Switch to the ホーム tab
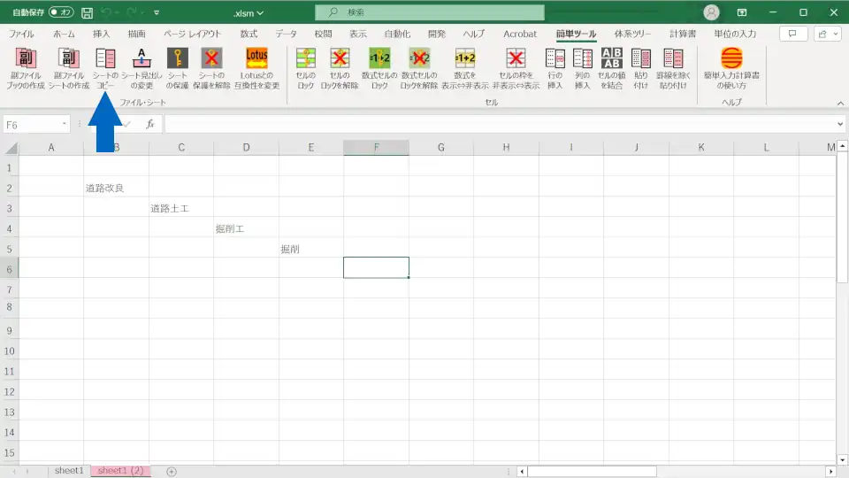Viewport: 849px width, 478px height. (64, 34)
